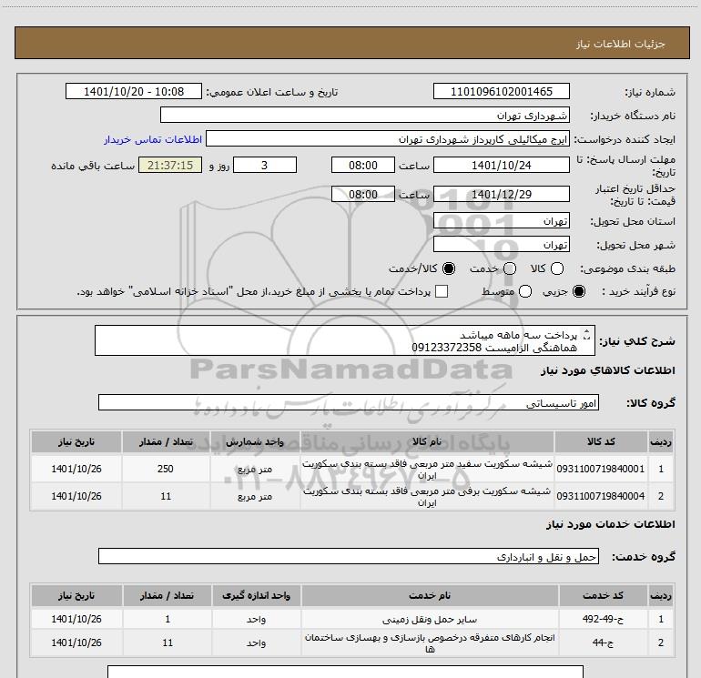701x678 pixels.
Task: Click the scroll arrows in the شرح کلی نیاز box
Action: (x=586, y=334)
